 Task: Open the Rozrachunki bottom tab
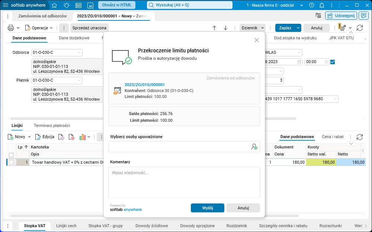tap(330, 226)
